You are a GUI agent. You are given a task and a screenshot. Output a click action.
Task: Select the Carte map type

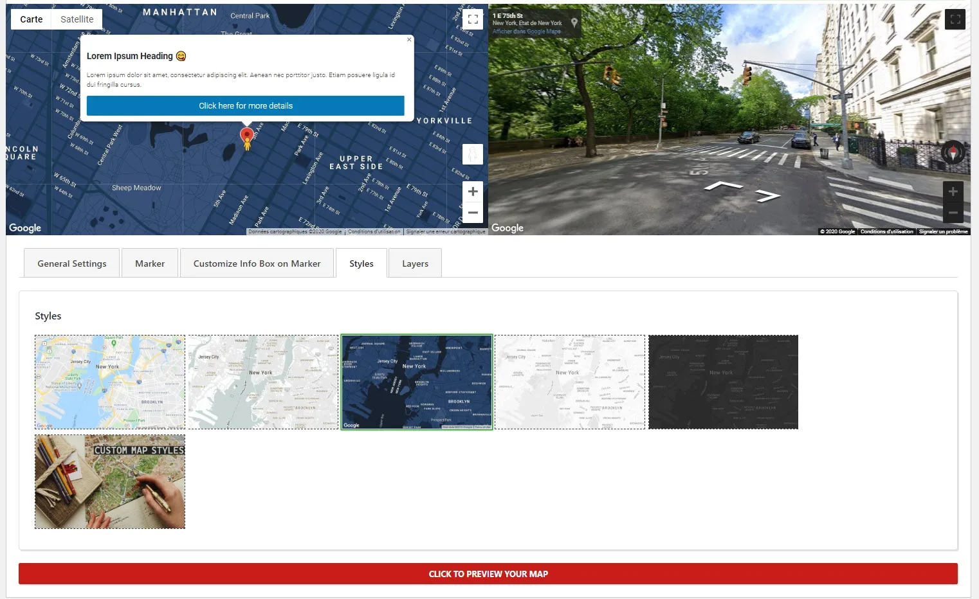coord(30,19)
